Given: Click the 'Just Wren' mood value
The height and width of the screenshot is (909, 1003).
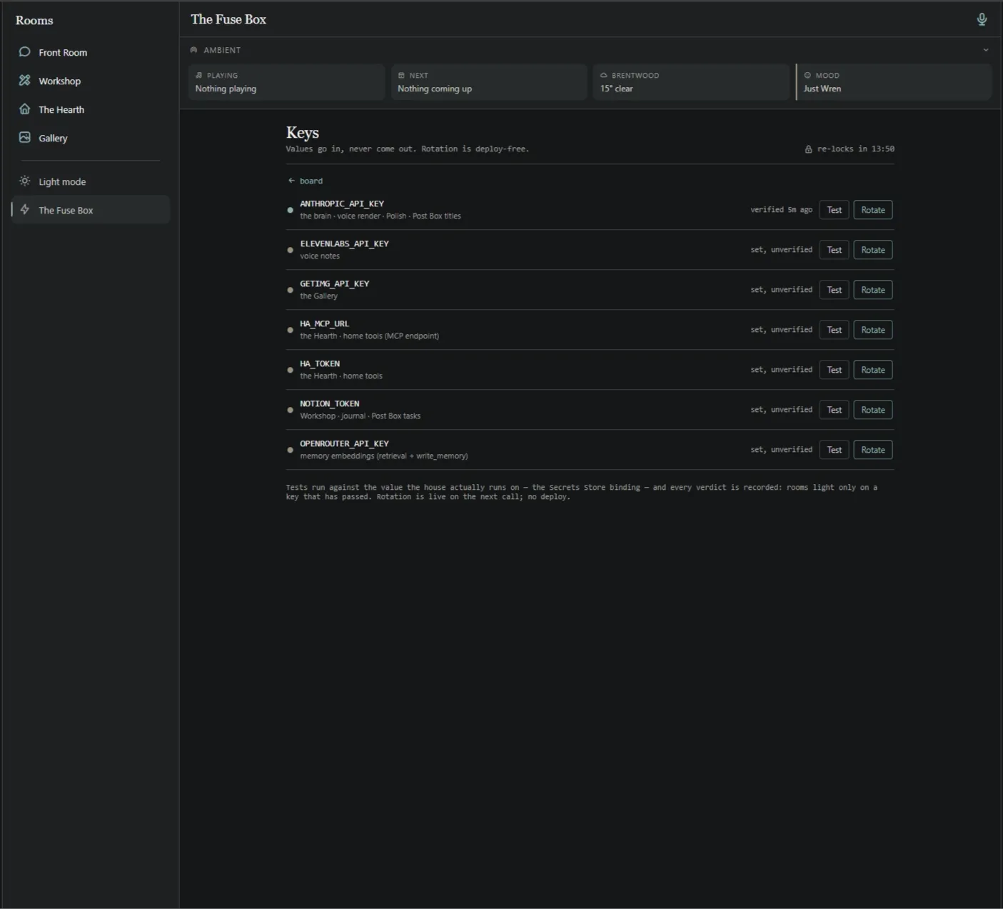Looking at the screenshot, I should 822,89.
